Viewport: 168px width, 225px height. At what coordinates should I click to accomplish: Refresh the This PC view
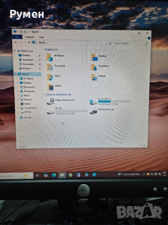click(x=110, y=44)
